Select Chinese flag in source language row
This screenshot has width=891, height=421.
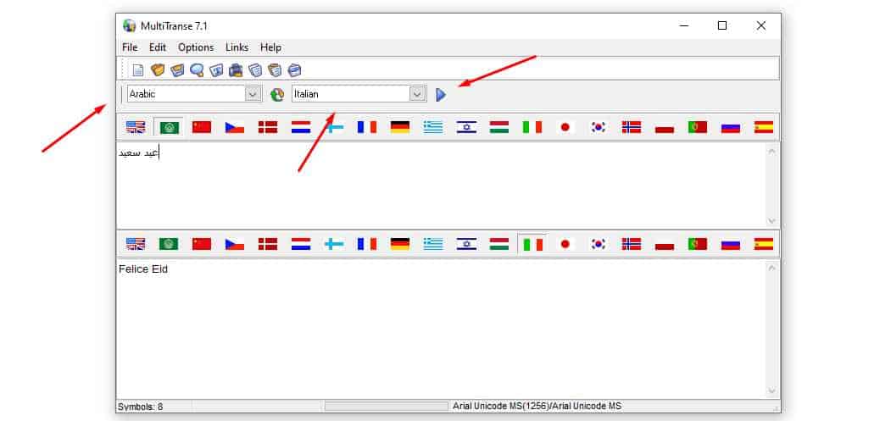tap(202, 127)
